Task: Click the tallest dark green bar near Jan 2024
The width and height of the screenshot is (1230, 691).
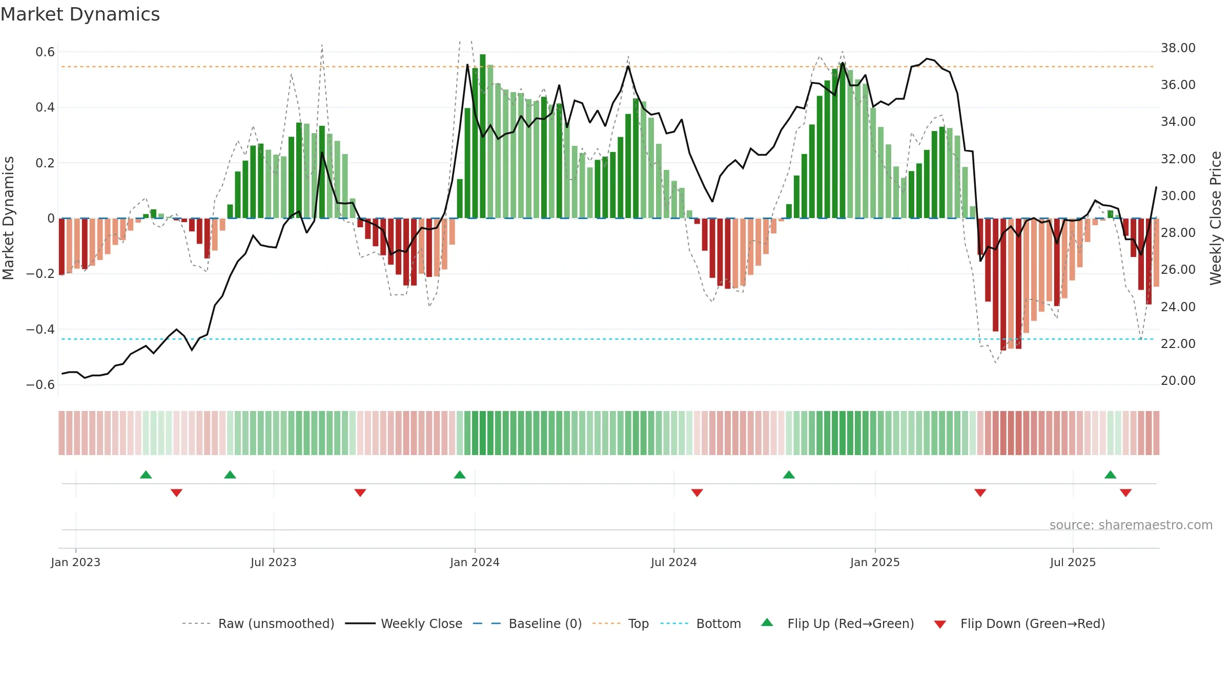Action: [x=483, y=136]
